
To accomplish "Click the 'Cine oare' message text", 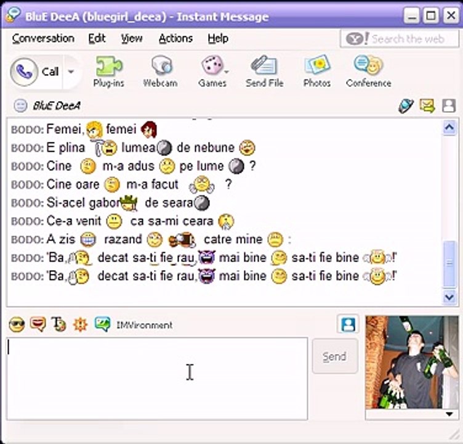I will point(73,184).
